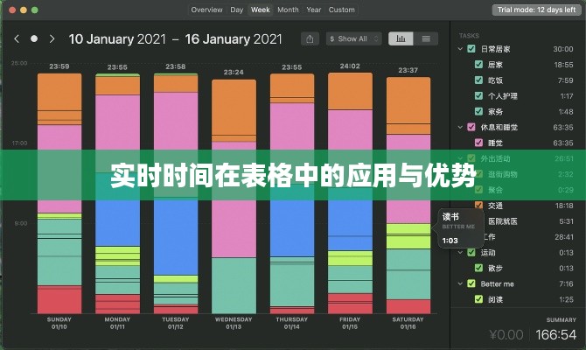Click the share/export icon
Image resolution: width=586 pixels, height=350 pixels.
click(310, 38)
